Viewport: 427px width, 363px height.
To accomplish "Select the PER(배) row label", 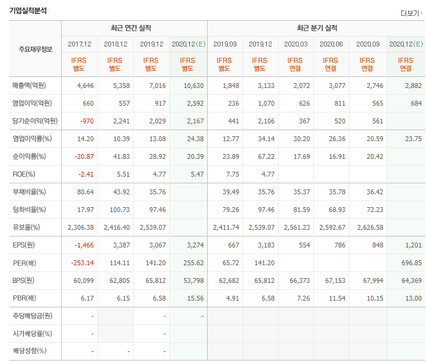I will click(x=24, y=263).
